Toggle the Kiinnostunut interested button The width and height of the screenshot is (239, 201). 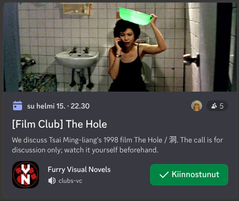(189, 175)
